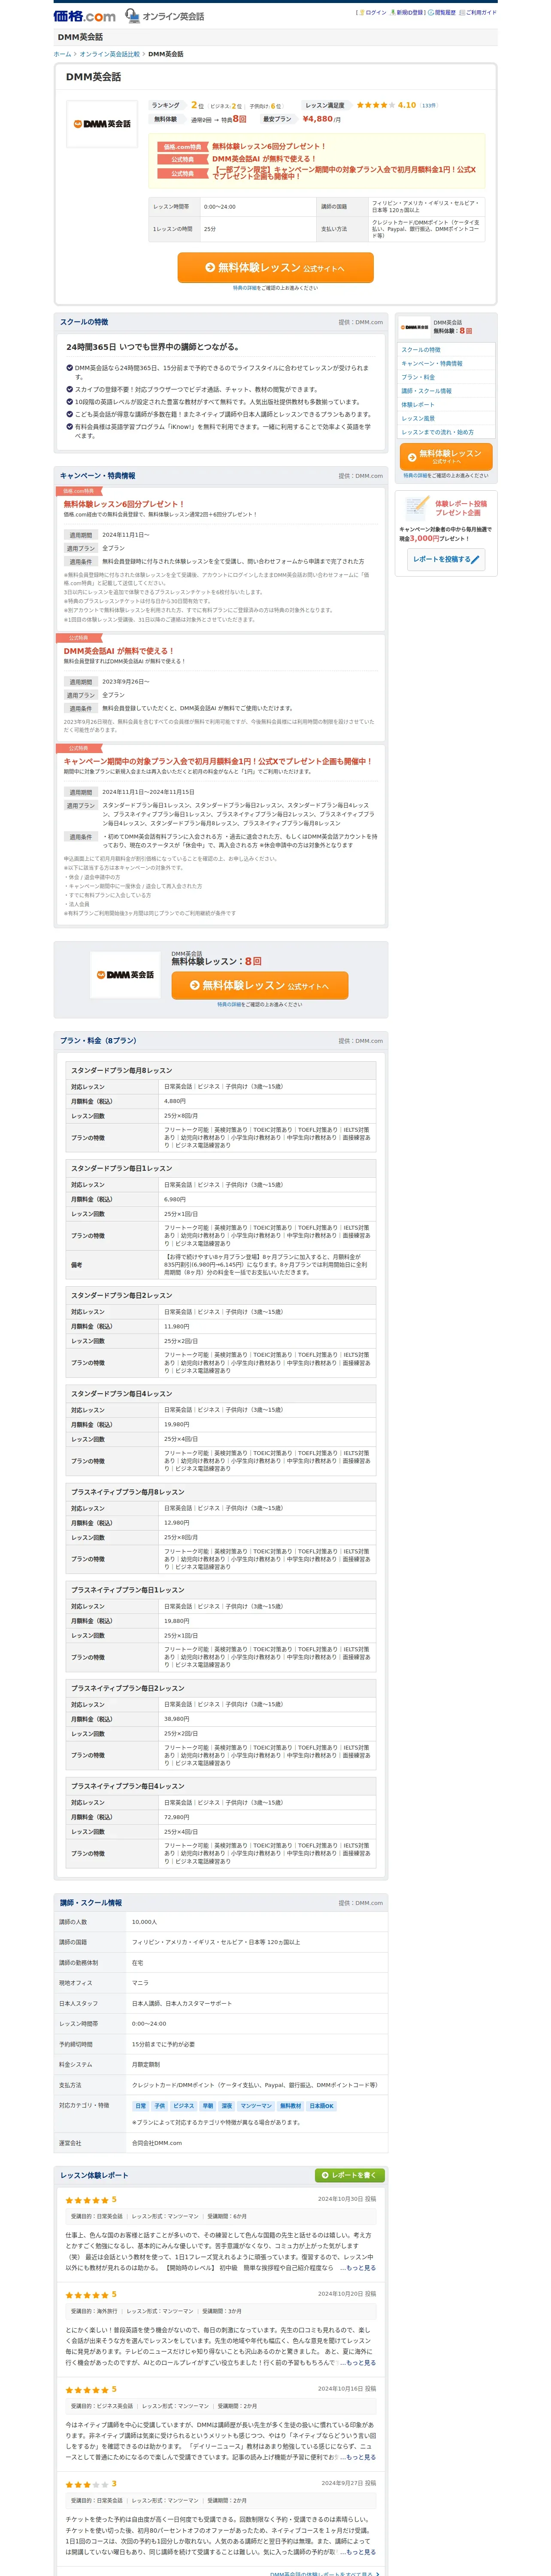Select 無料体験レッスン6回分プレゼント！ campaign heading
Viewport: 551px width, 2576px height.
coord(124,504)
